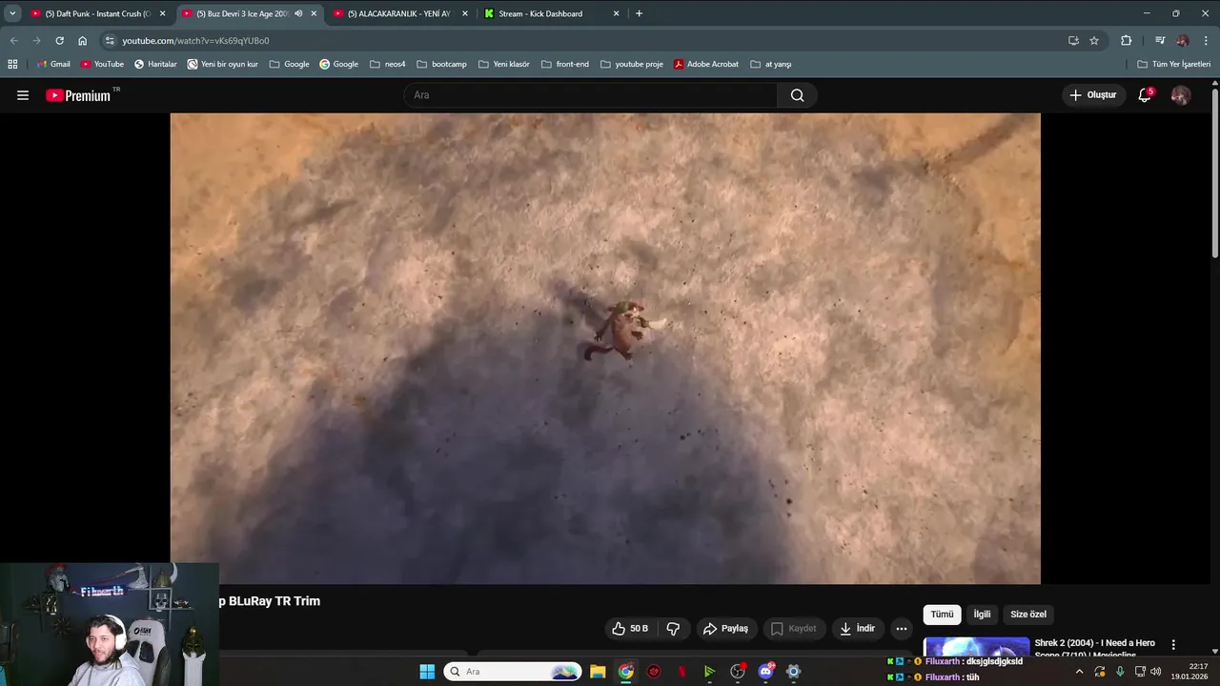Open YouTube notifications bell
This screenshot has width=1220, height=686.
click(x=1145, y=95)
